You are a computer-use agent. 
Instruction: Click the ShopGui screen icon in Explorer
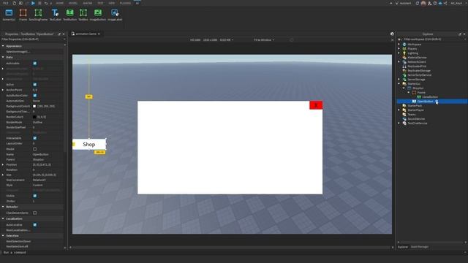pyautogui.click(x=409, y=88)
